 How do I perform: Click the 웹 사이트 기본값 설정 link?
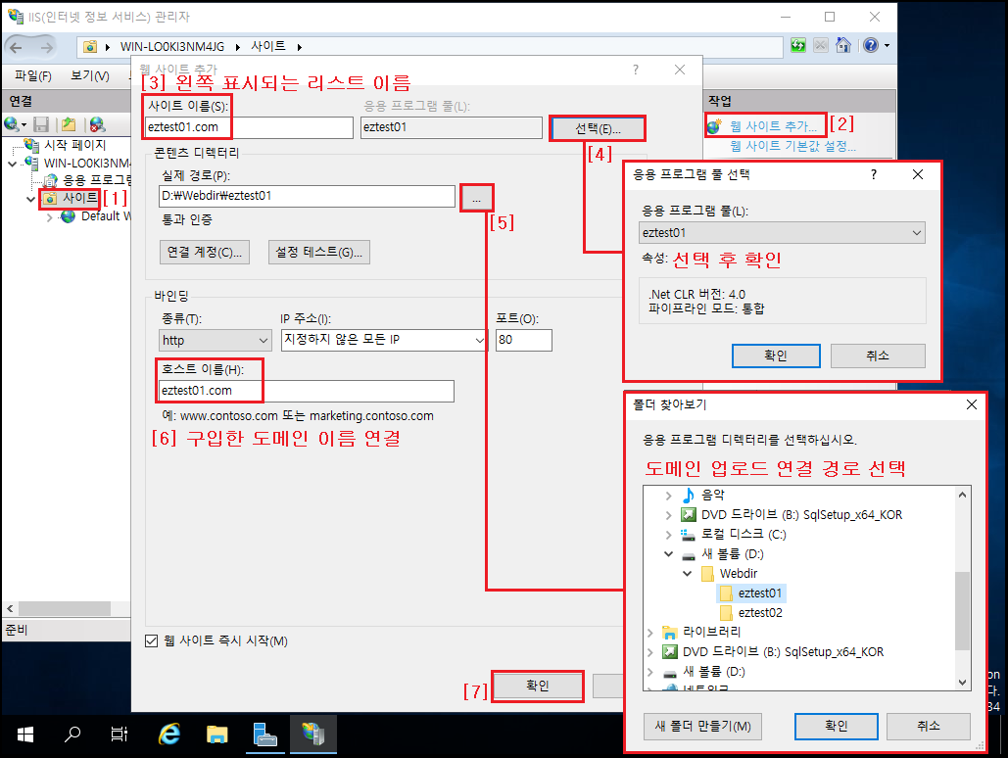pos(792,146)
